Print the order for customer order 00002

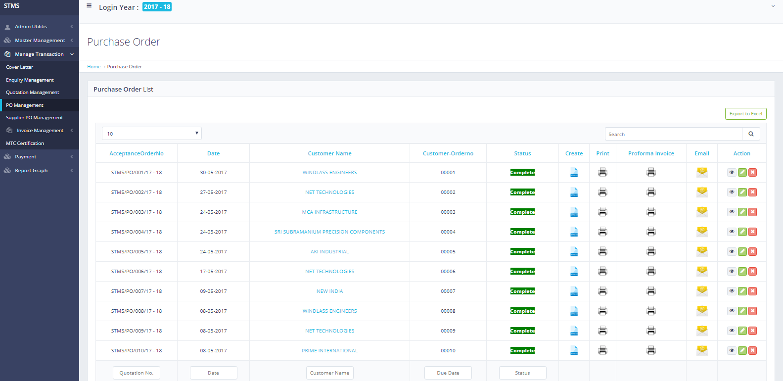[602, 192]
